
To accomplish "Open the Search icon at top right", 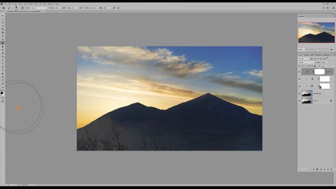I will point(324,8).
